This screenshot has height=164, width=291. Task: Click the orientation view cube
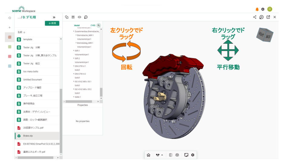(264, 34)
